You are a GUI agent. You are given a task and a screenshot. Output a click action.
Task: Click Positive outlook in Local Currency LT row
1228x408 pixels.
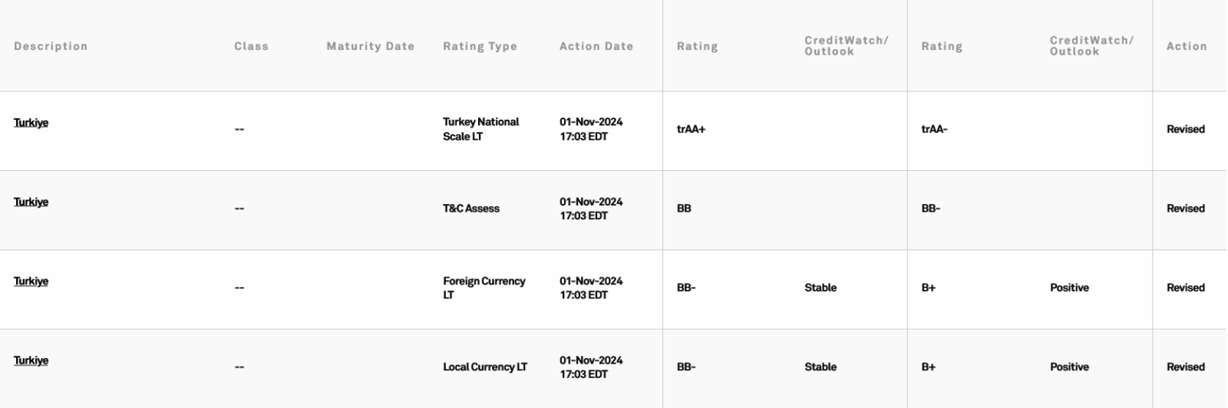1068,367
